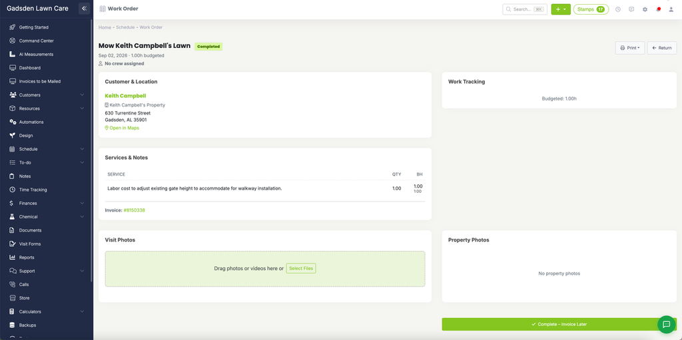
Task: Click the Stamps 17 button
Action: click(x=591, y=9)
